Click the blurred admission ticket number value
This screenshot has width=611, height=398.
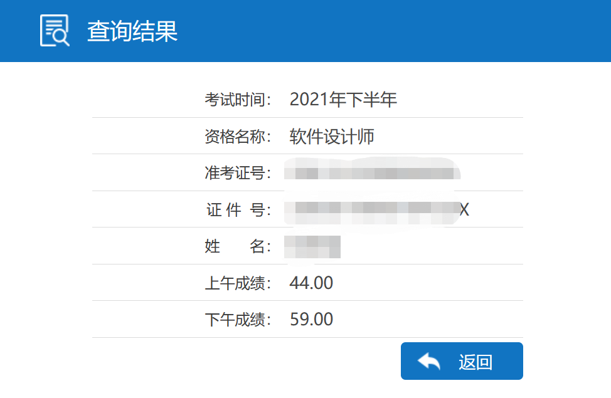point(370,172)
